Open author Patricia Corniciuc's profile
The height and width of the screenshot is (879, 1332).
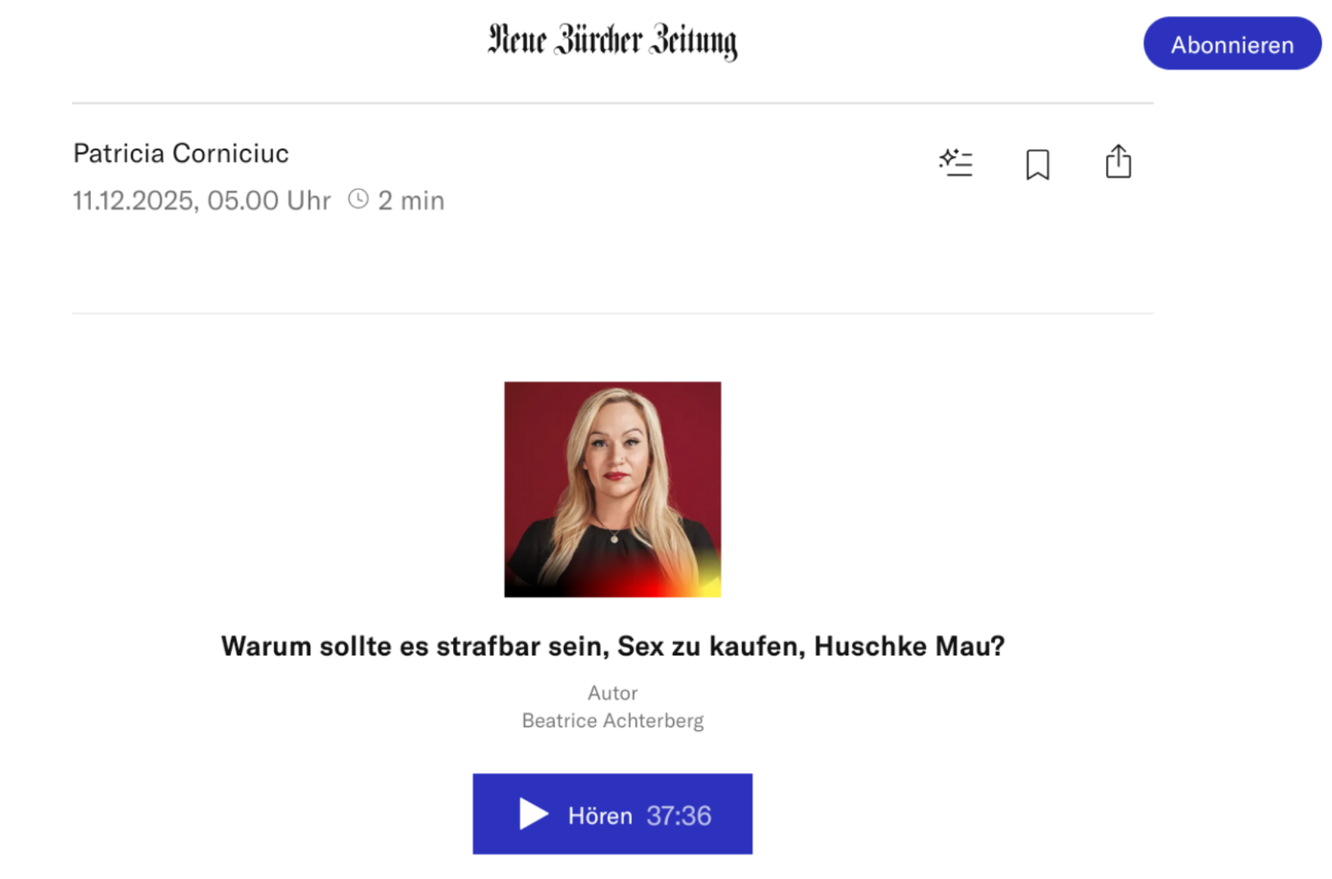[x=181, y=153]
